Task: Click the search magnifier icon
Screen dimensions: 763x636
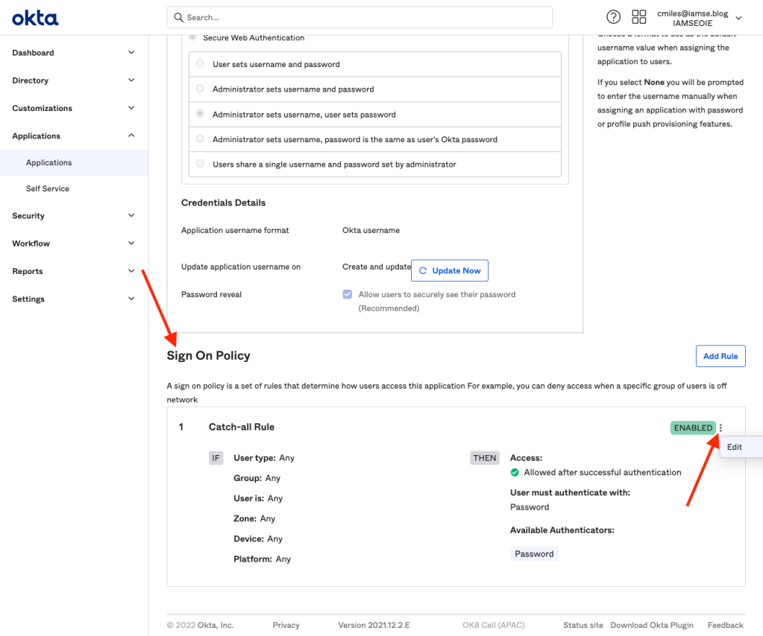Action: pyautogui.click(x=178, y=17)
